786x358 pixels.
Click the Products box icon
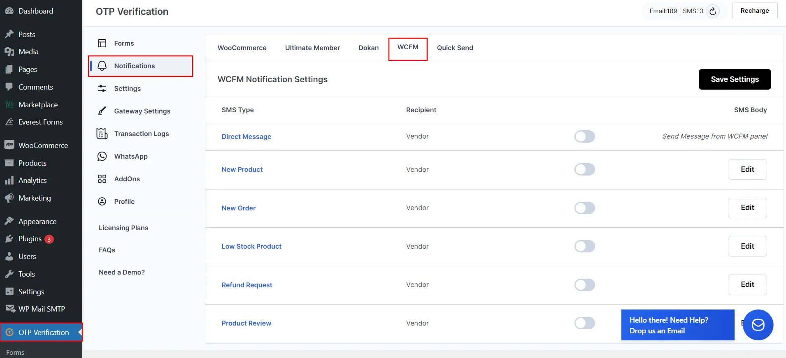tap(9, 163)
